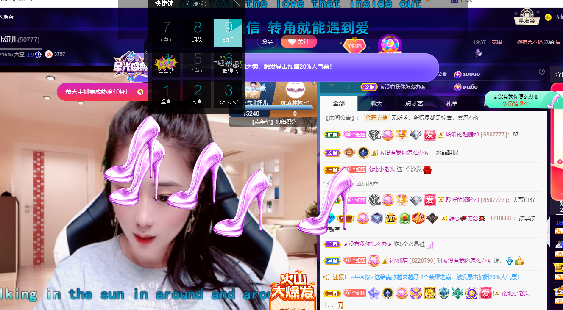Expand ranking list with down chevron
This screenshot has width=563, height=310.
click(332, 85)
